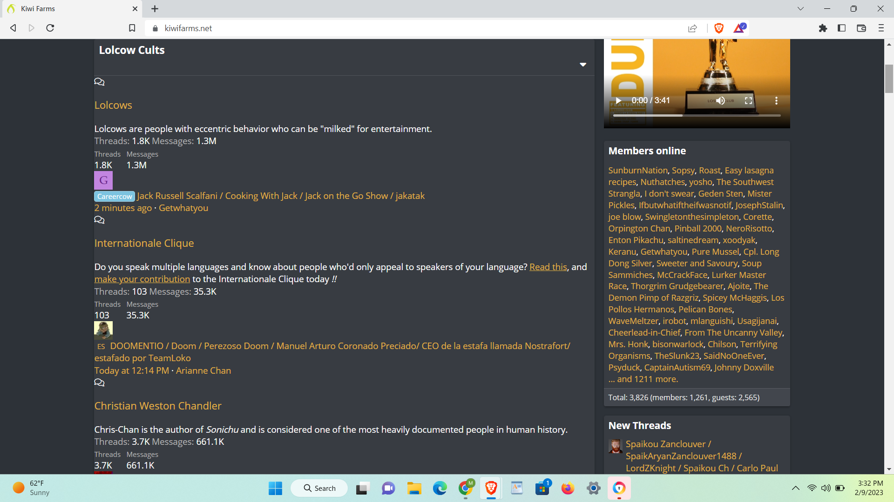
Task: Open the video's three-dot options menu
Action: 776,100
